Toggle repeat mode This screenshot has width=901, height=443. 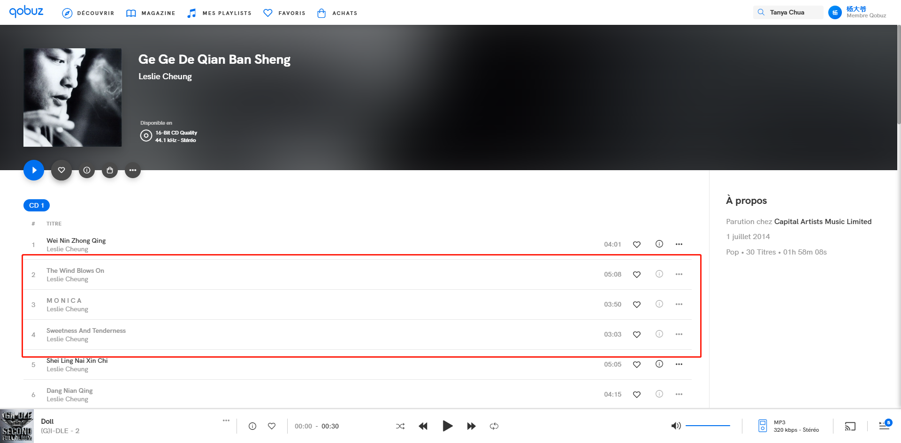pyautogui.click(x=494, y=426)
